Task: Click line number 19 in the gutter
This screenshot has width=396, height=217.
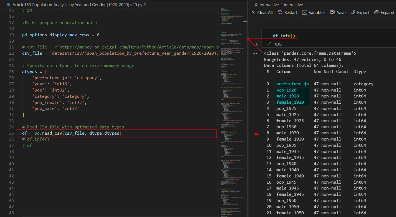Action: [11, 35]
